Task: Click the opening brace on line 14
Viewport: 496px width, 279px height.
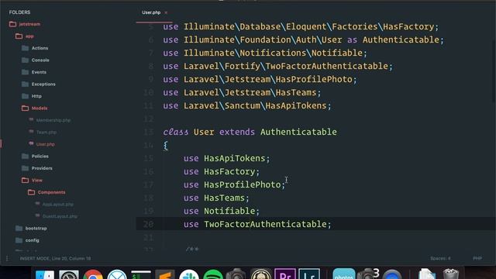Action: pyautogui.click(x=165, y=145)
